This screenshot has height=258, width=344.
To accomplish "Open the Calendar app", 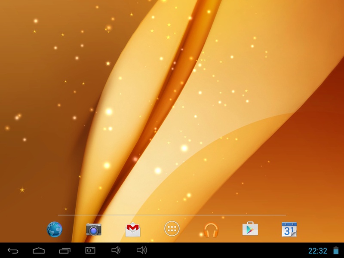I will pos(289,229).
